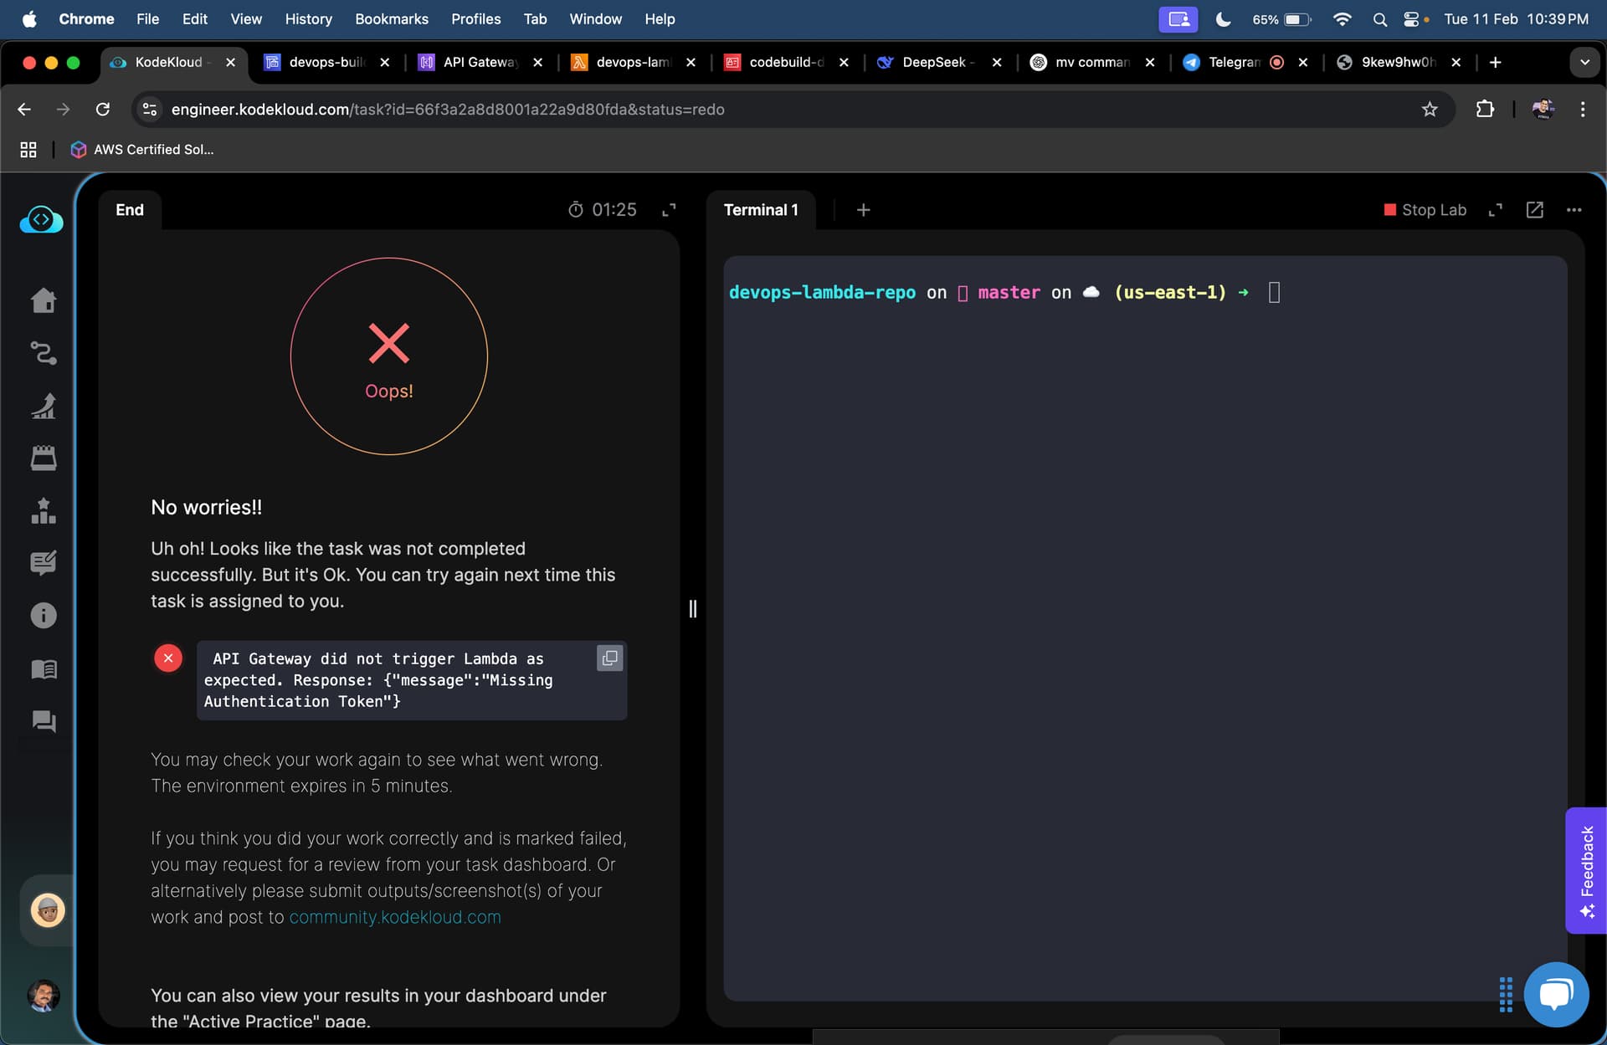Click the panel divider resize handle
Image resolution: width=1607 pixels, height=1045 pixels.
tap(692, 608)
